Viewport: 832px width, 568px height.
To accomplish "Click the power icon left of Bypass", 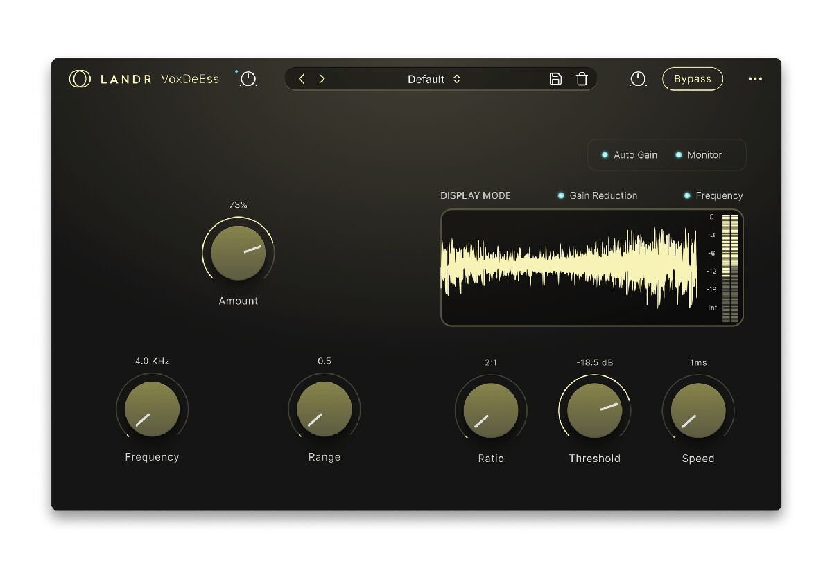I will pos(638,80).
